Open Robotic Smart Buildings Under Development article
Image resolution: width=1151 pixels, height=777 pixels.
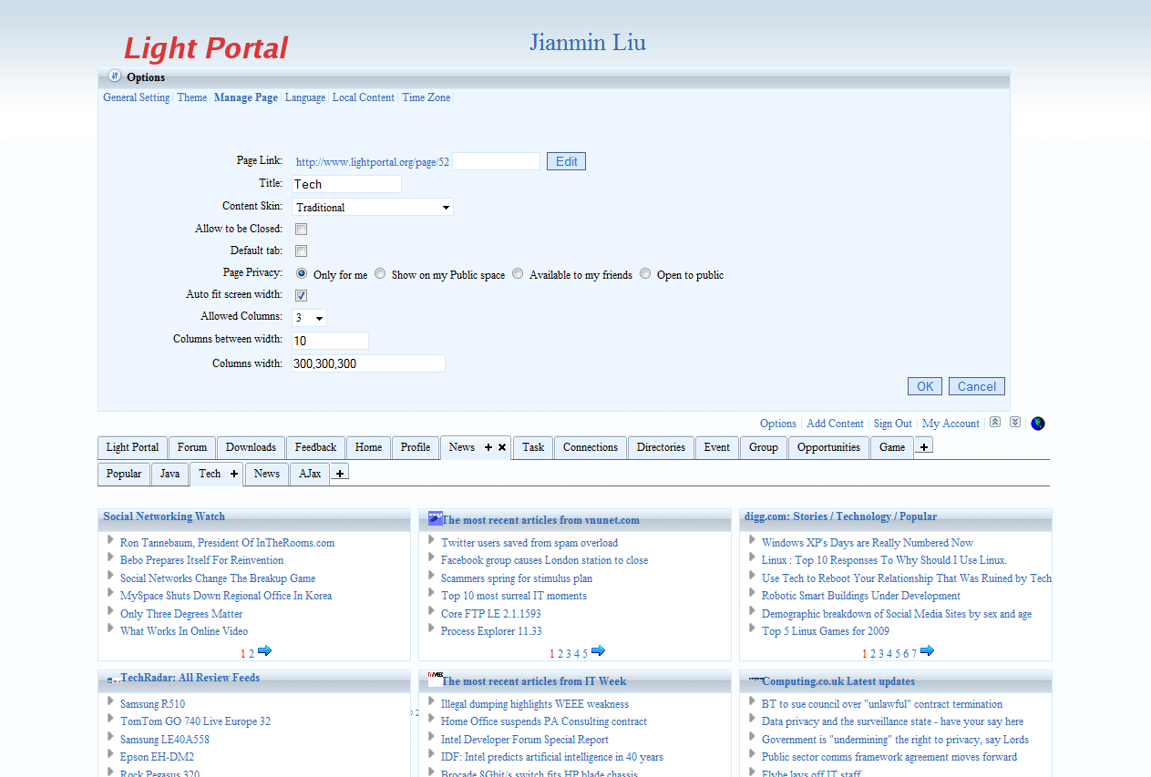[861, 596]
